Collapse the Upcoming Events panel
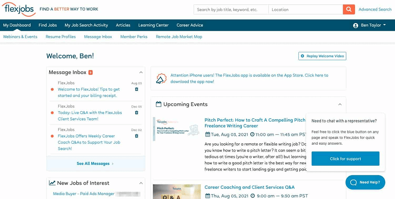 [x=340, y=104]
